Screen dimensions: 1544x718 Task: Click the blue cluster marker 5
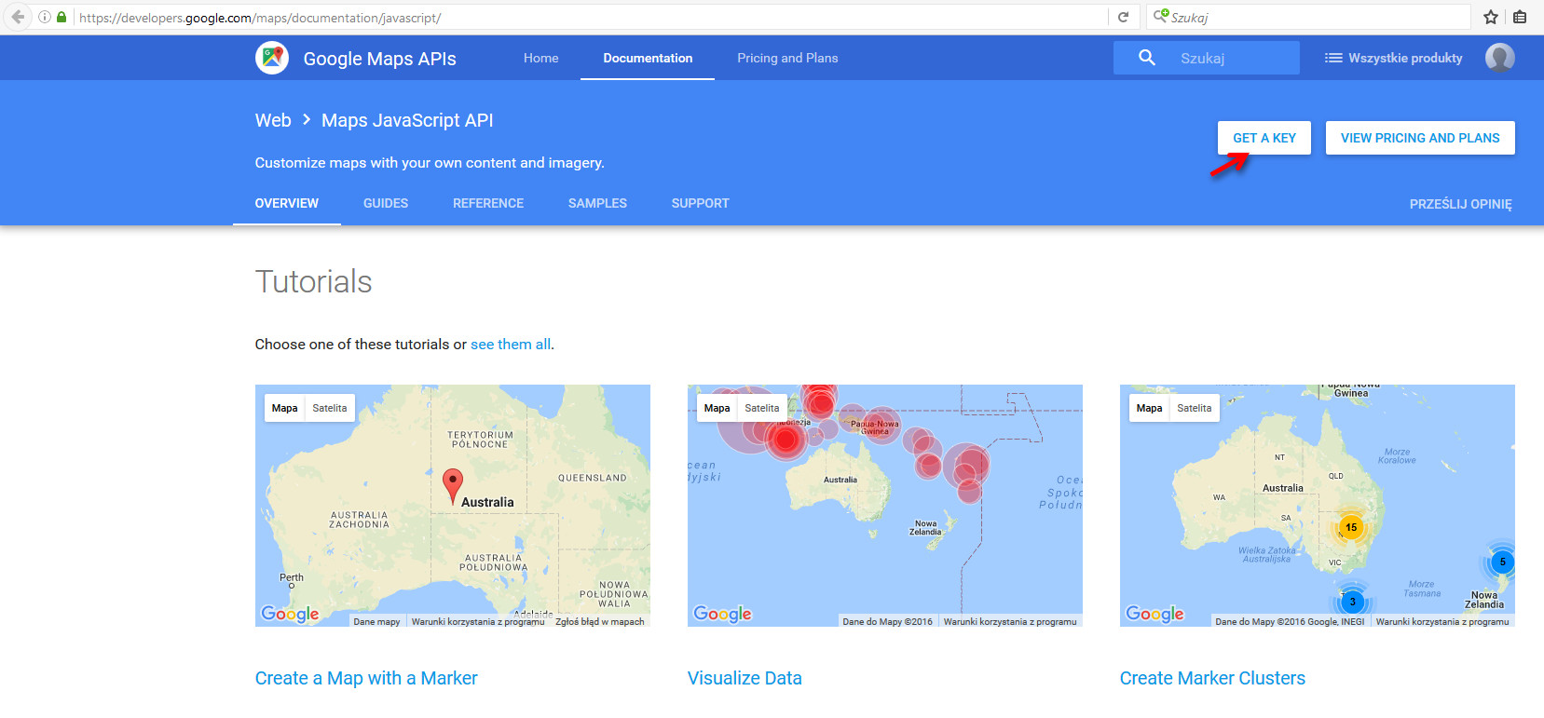1502,562
